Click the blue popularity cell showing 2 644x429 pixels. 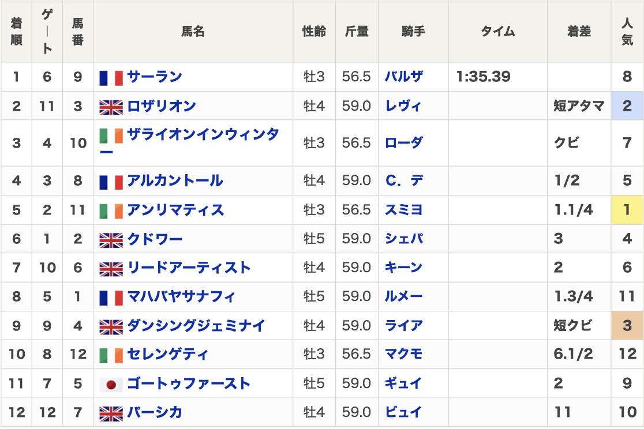(x=627, y=106)
